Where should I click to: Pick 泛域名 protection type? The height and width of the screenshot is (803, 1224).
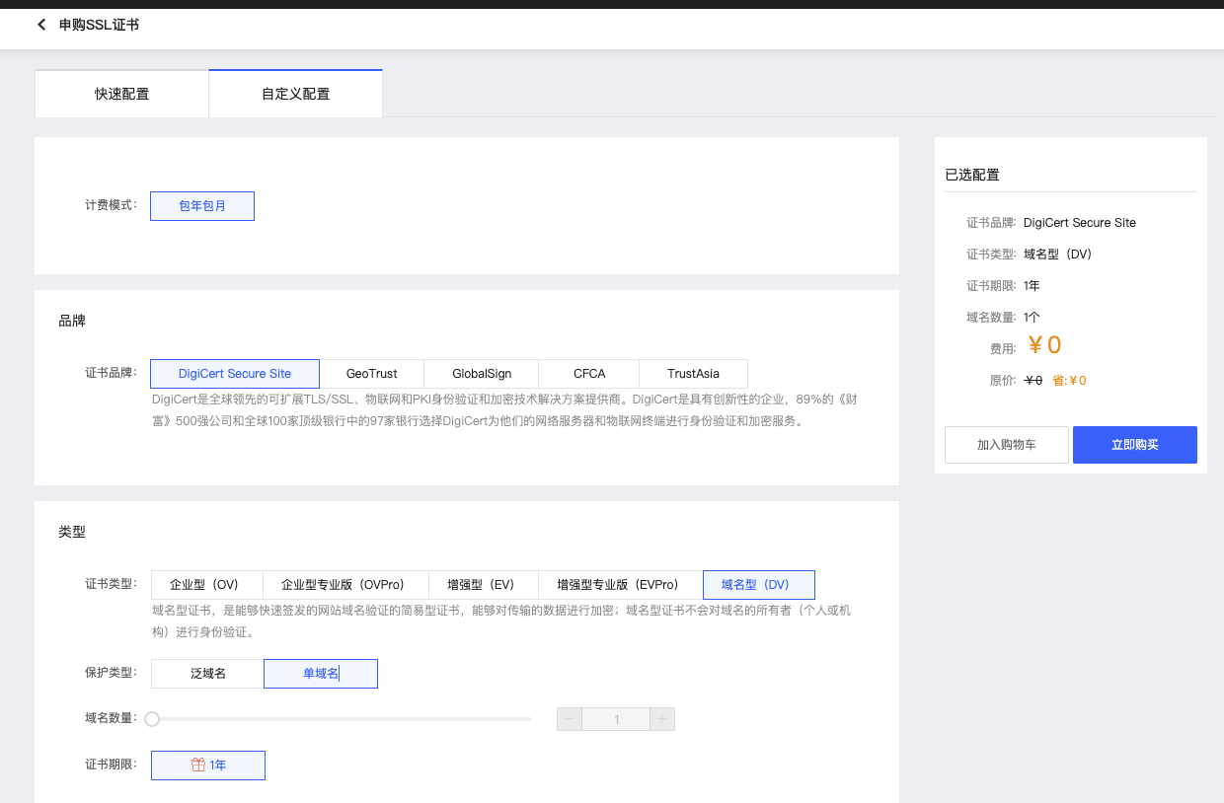point(207,674)
